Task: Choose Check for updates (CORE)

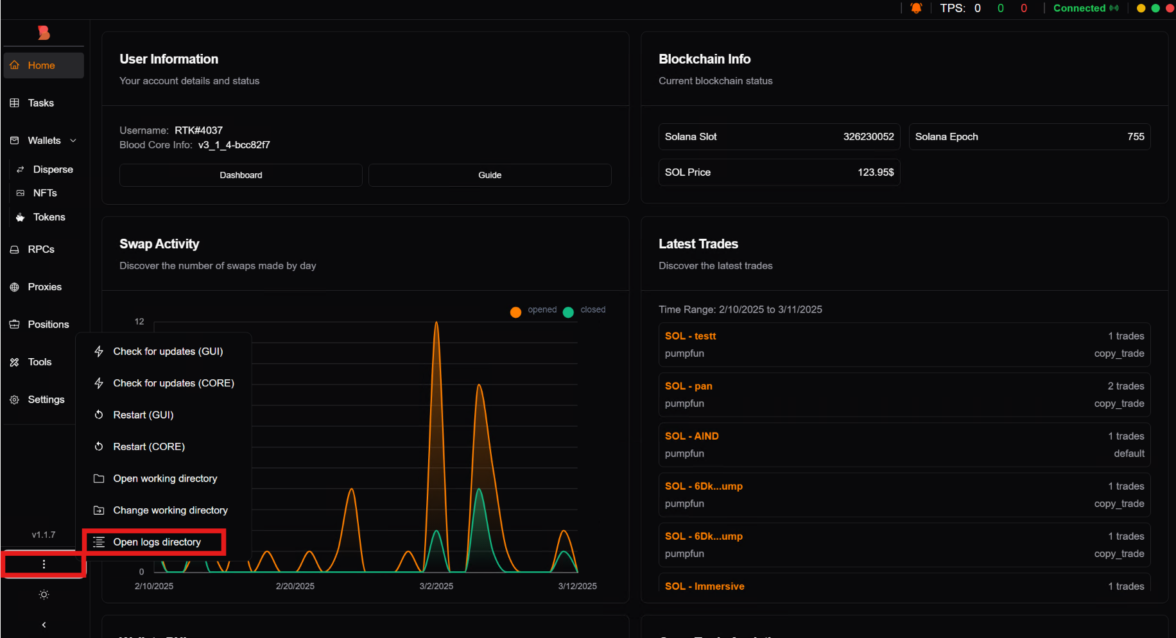Action: 173,383
